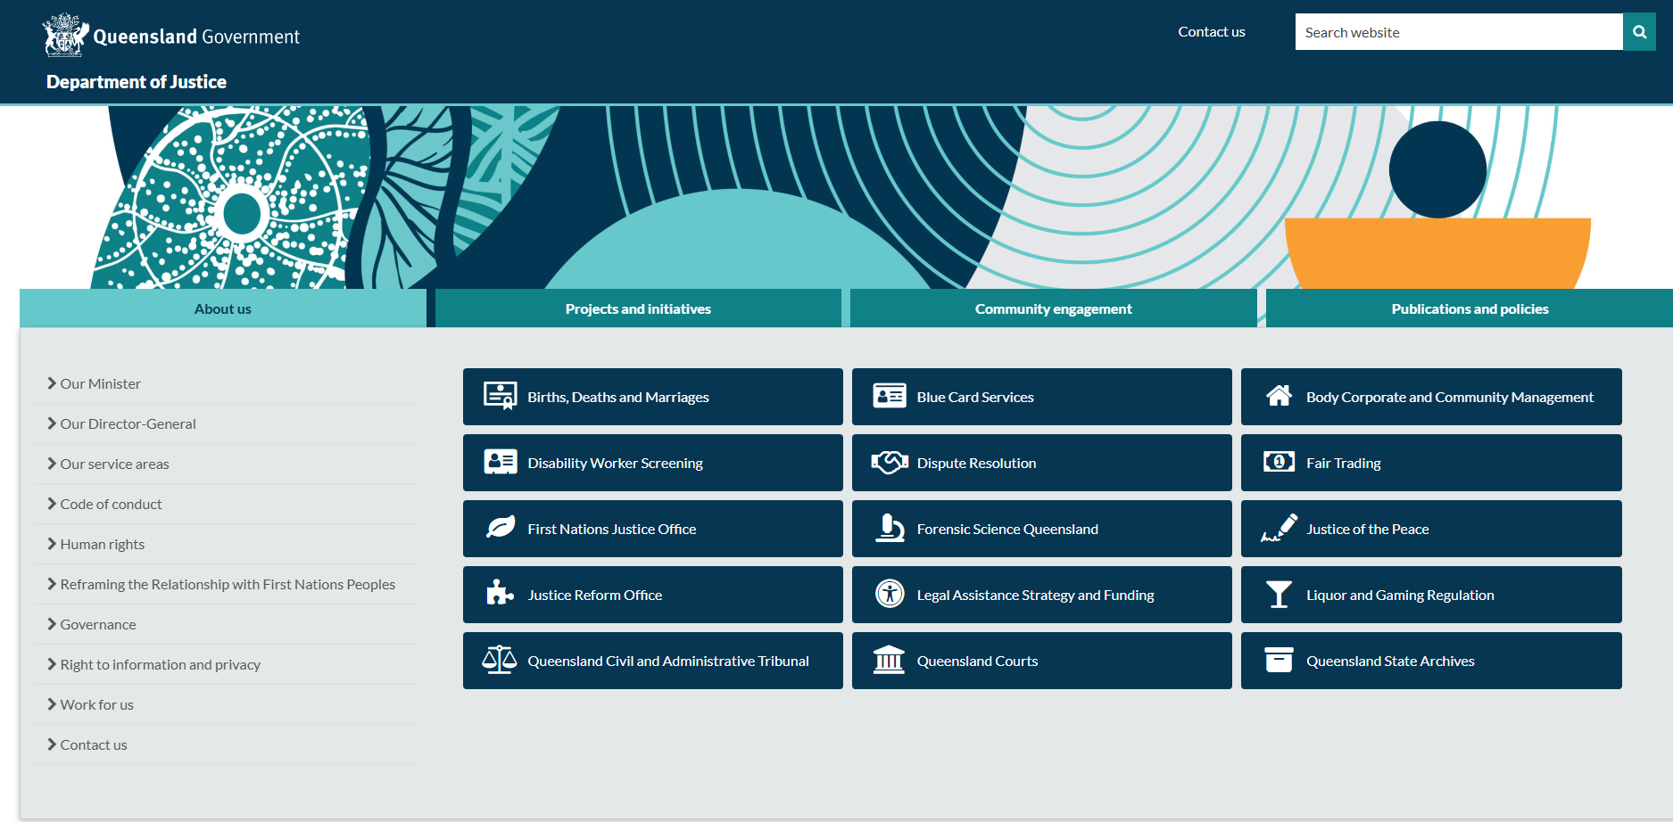Open the Our Director-General link
The width and height of the screenshot is (1673, 822).
click(x=128, y=423)
